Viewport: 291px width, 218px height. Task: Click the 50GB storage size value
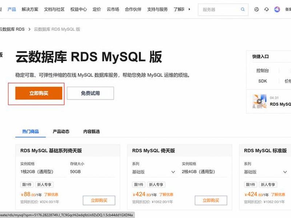(x=75, y=171)
